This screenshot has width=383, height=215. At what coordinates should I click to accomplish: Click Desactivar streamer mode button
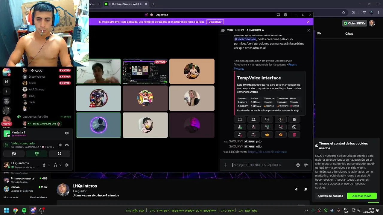tap(215, 22)
